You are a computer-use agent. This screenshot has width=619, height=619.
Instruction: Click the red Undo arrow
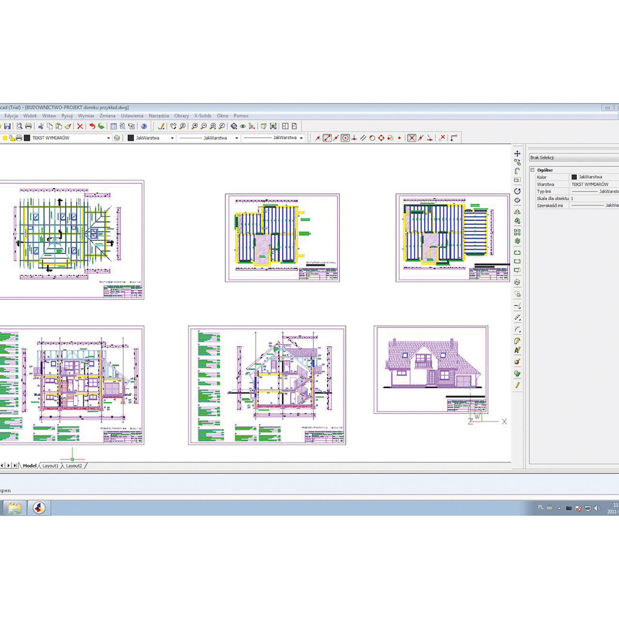(92, 126)
